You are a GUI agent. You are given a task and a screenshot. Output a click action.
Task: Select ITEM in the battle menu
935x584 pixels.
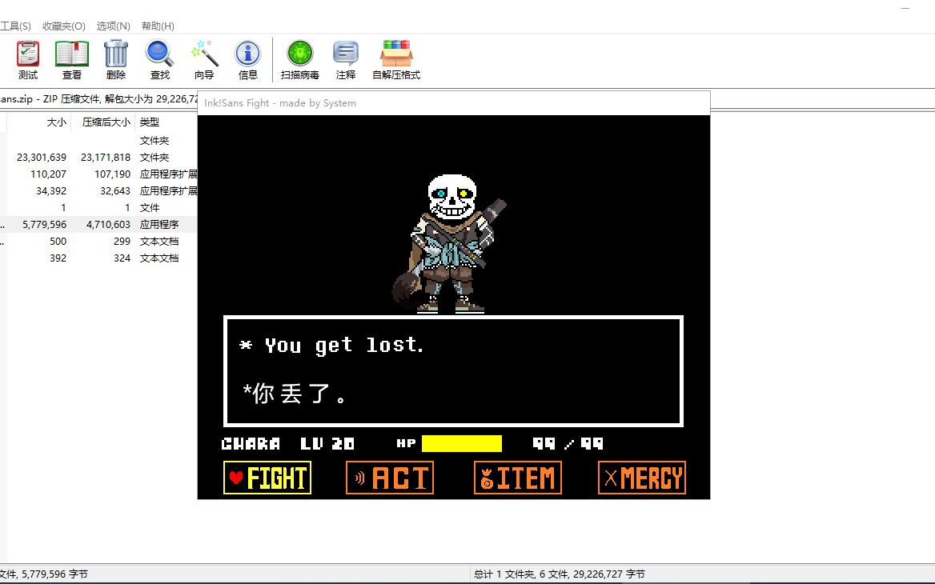coord(517,478)
